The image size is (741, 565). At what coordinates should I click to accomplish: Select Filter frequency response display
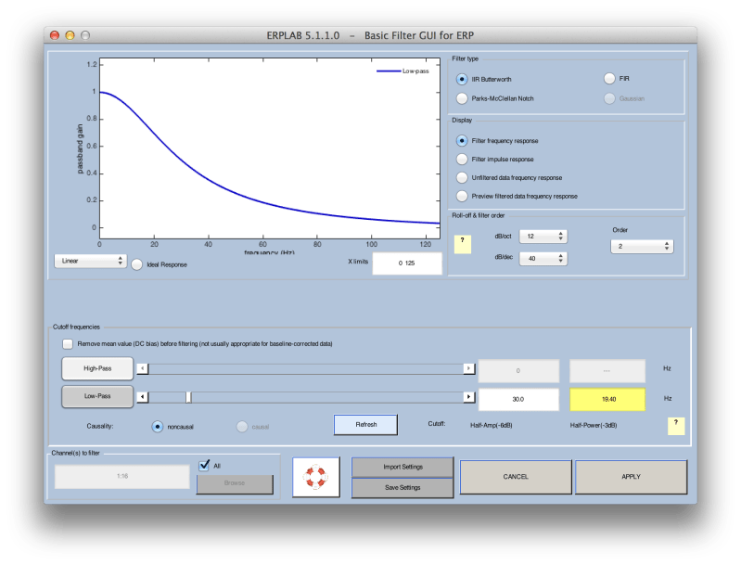click(462, 141)
